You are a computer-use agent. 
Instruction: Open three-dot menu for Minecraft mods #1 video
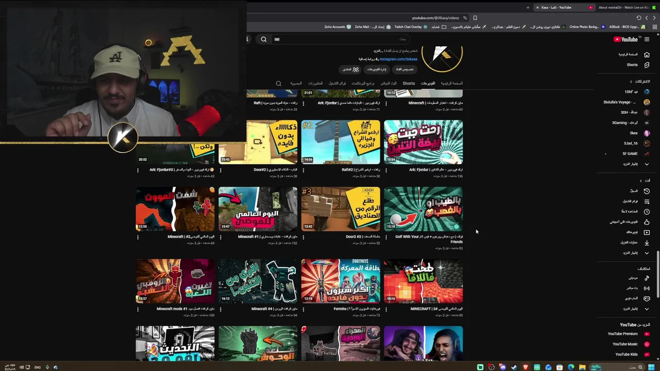(138, 309)
